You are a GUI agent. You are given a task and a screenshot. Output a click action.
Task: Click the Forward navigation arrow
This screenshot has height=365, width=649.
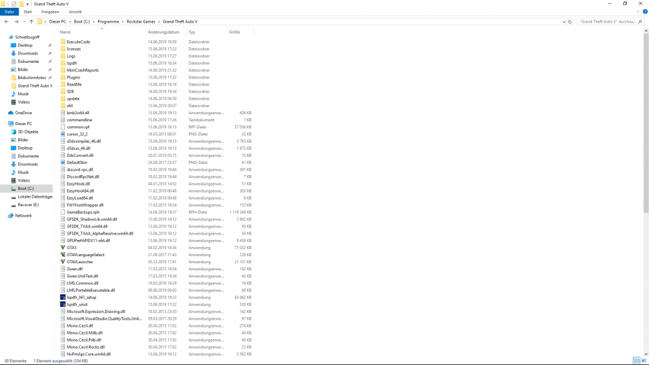tap(17, 21)
